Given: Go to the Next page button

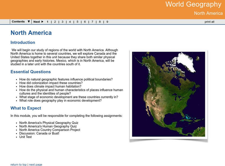Looking at the screenshot, I should coord(38,22).
